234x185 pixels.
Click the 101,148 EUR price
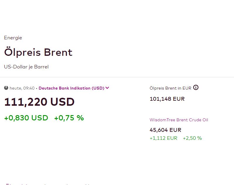(167, 99)
